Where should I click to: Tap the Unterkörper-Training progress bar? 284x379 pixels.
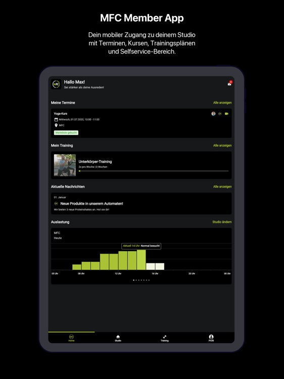(x=154, y=171)
